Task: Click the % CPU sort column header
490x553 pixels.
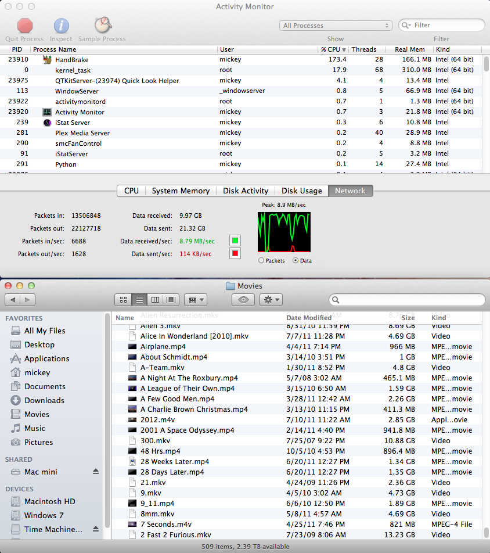Action: 333,49
